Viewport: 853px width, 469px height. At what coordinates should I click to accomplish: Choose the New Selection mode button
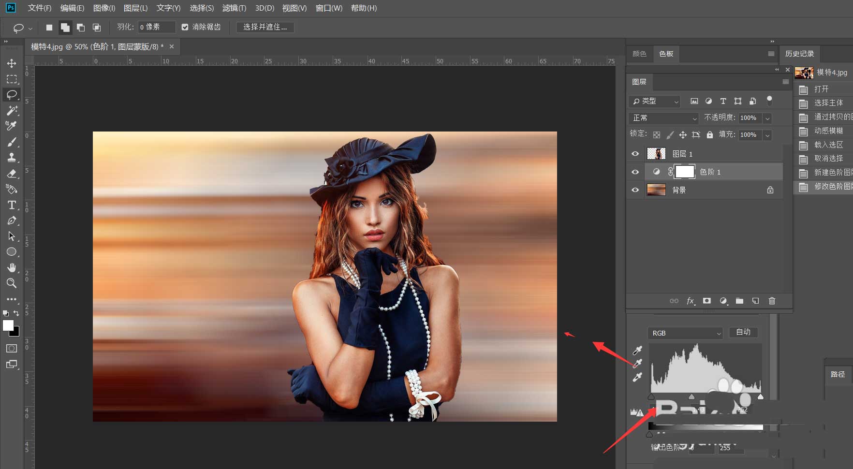coord(49,28)
